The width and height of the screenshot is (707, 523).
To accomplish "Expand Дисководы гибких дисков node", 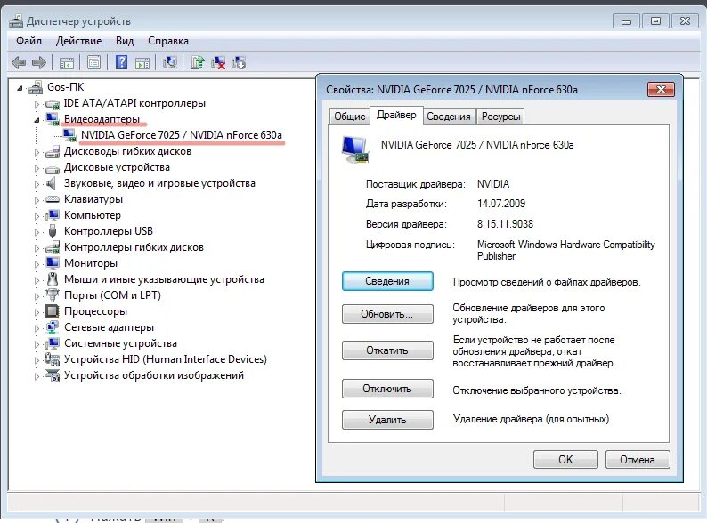I will pyautogui.click(x=37, y=152).
